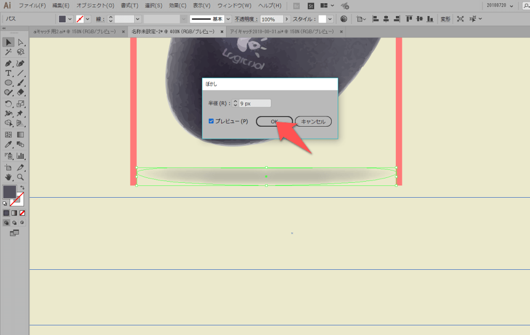
Task: Confirm blur dialog with OK
Action: [274, 121]
